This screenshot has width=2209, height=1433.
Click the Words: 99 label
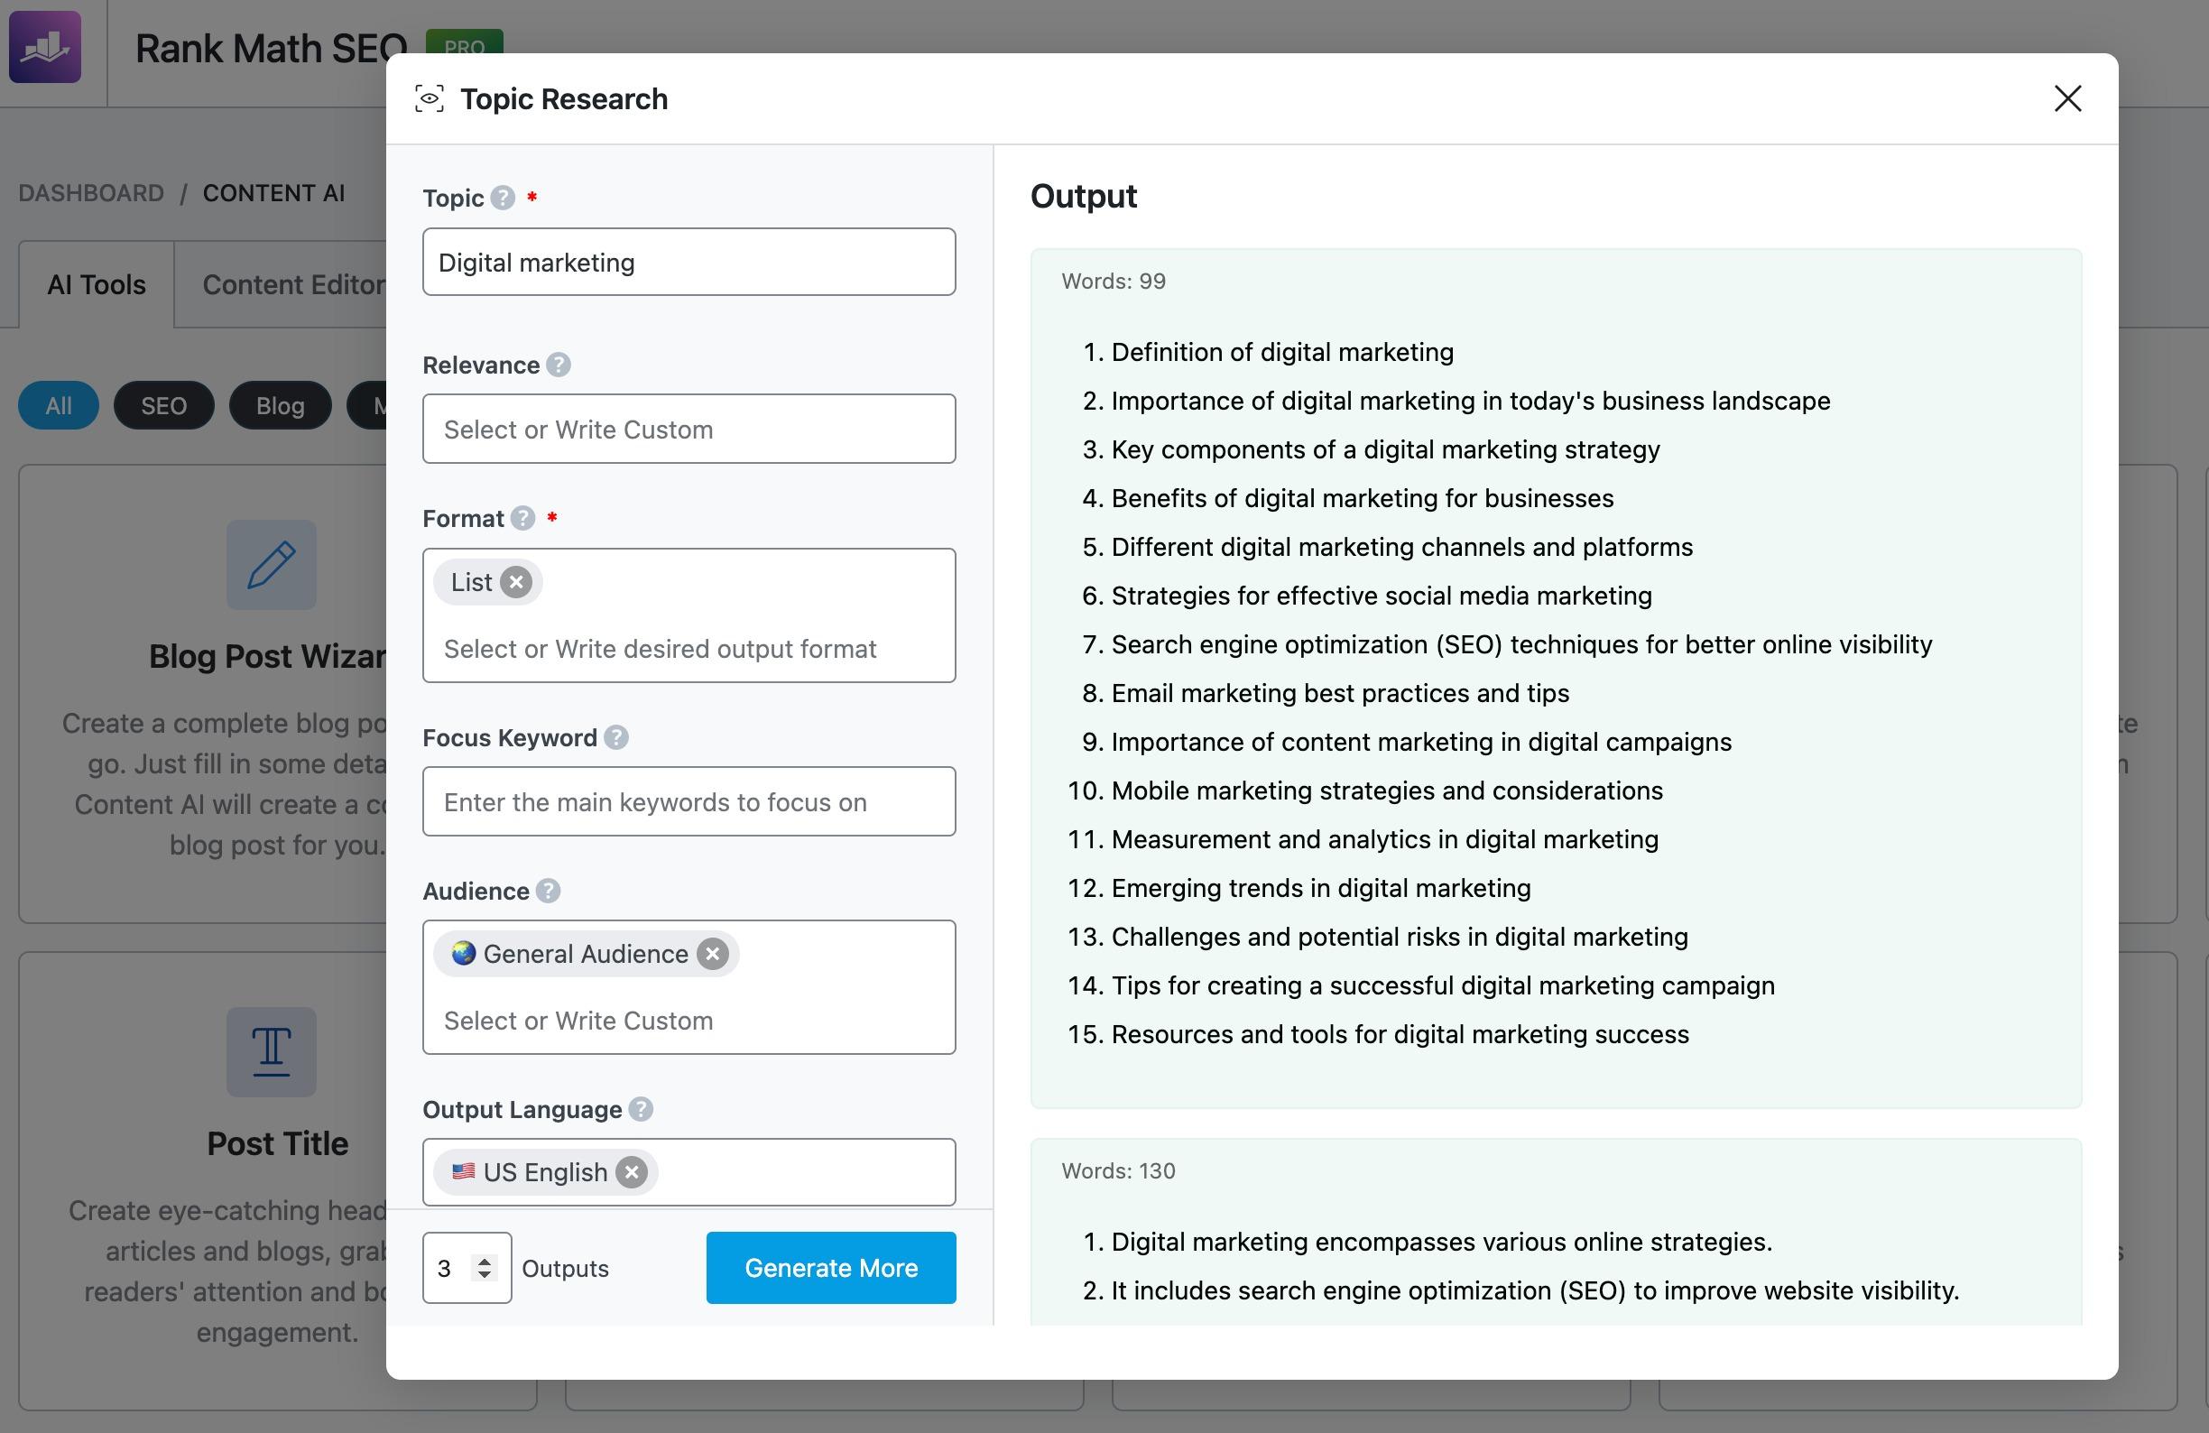point(1113,282)
